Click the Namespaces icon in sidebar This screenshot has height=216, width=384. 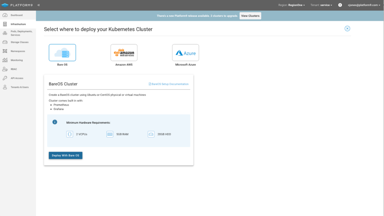pyautogui.click(x=5, y=51)
